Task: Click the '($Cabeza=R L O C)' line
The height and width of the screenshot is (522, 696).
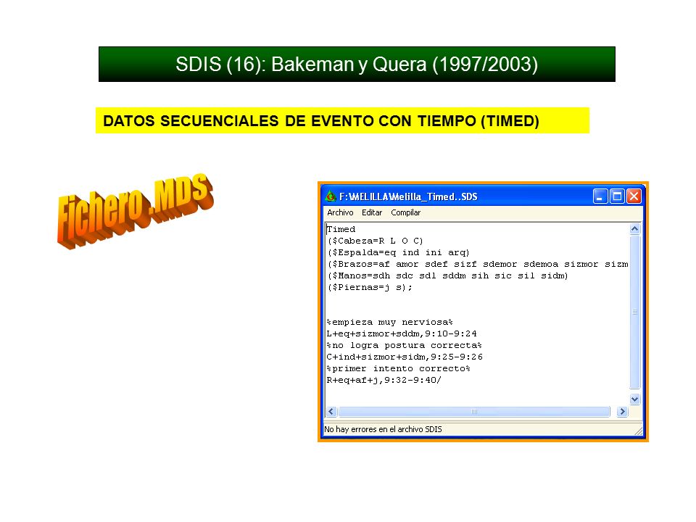Action: coord(375,241)
